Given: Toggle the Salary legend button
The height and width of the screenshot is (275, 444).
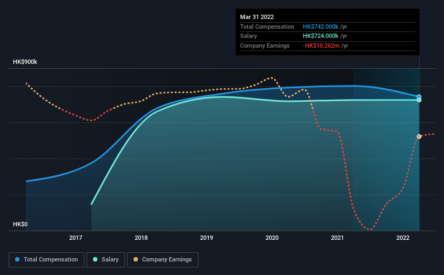Looking at the screenshot, I should tap(105, 260).
